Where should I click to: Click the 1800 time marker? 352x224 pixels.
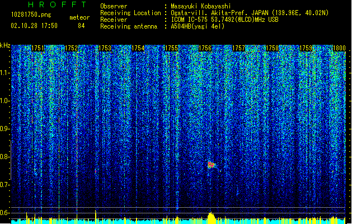tap(339, 48)
